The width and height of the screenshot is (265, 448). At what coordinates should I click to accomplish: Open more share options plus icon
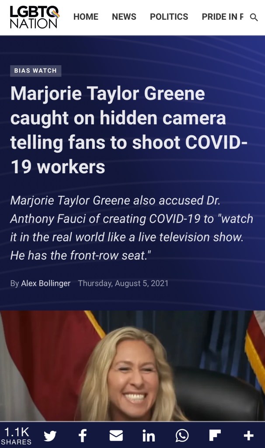248,436
